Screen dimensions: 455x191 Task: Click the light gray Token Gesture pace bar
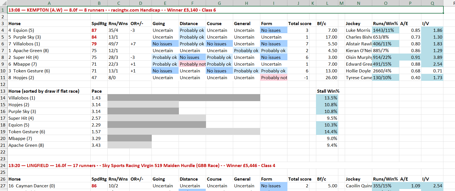pos(184,132)
